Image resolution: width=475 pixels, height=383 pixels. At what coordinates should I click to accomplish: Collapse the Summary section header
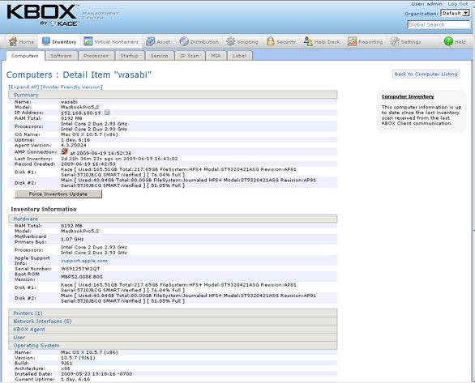(173, 95)
